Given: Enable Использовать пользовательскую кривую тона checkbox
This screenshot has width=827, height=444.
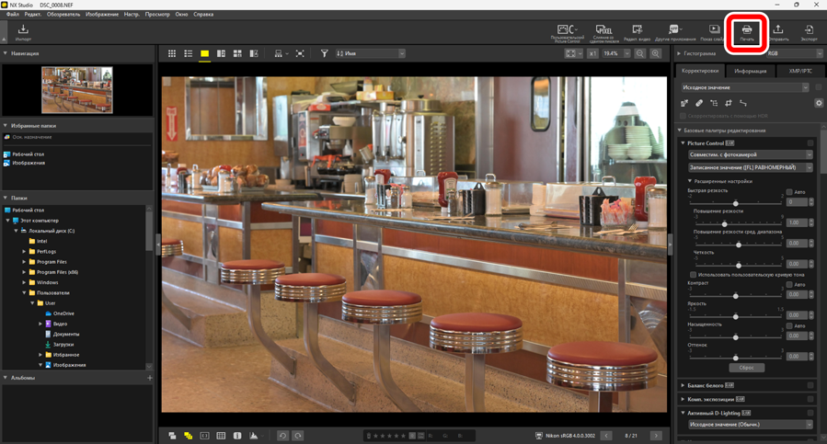Looking at the screenshot, I should pos(693,275).
